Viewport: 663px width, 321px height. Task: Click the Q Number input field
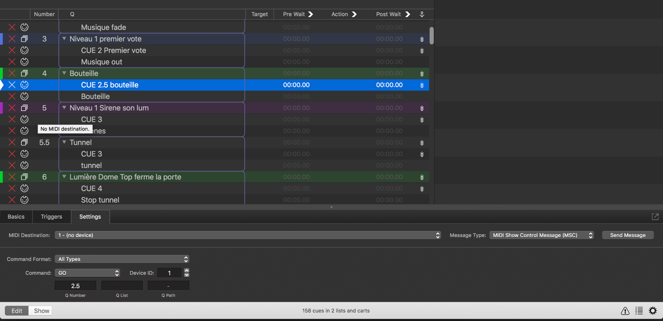75,286
